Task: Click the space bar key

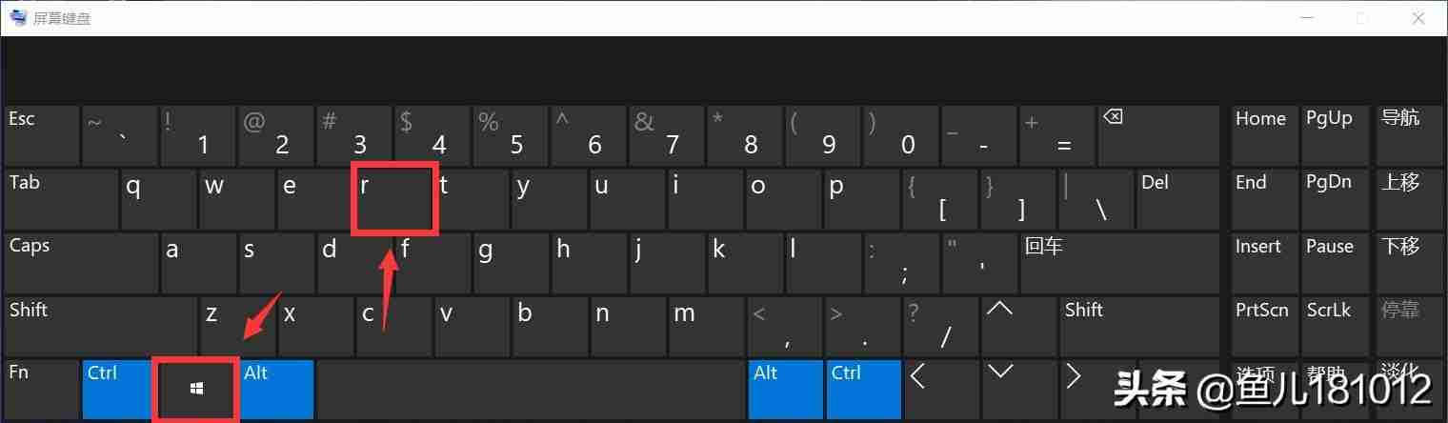Action: point(532,389)
